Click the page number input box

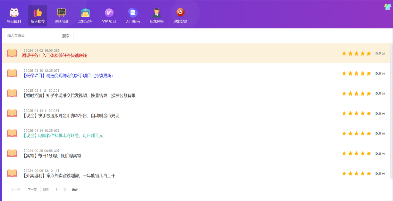56,189
